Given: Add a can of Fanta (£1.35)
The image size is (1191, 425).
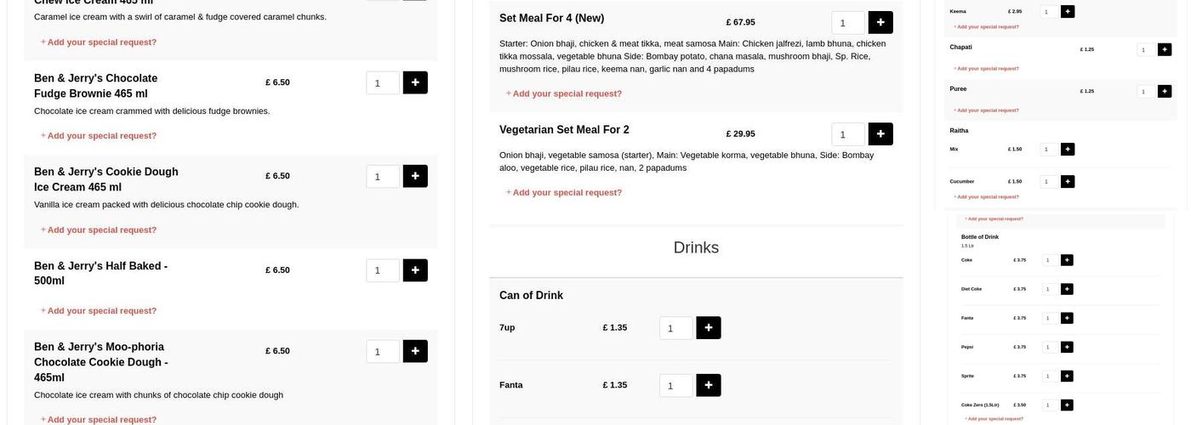Looking at the screenshot, I should [708, 385].
